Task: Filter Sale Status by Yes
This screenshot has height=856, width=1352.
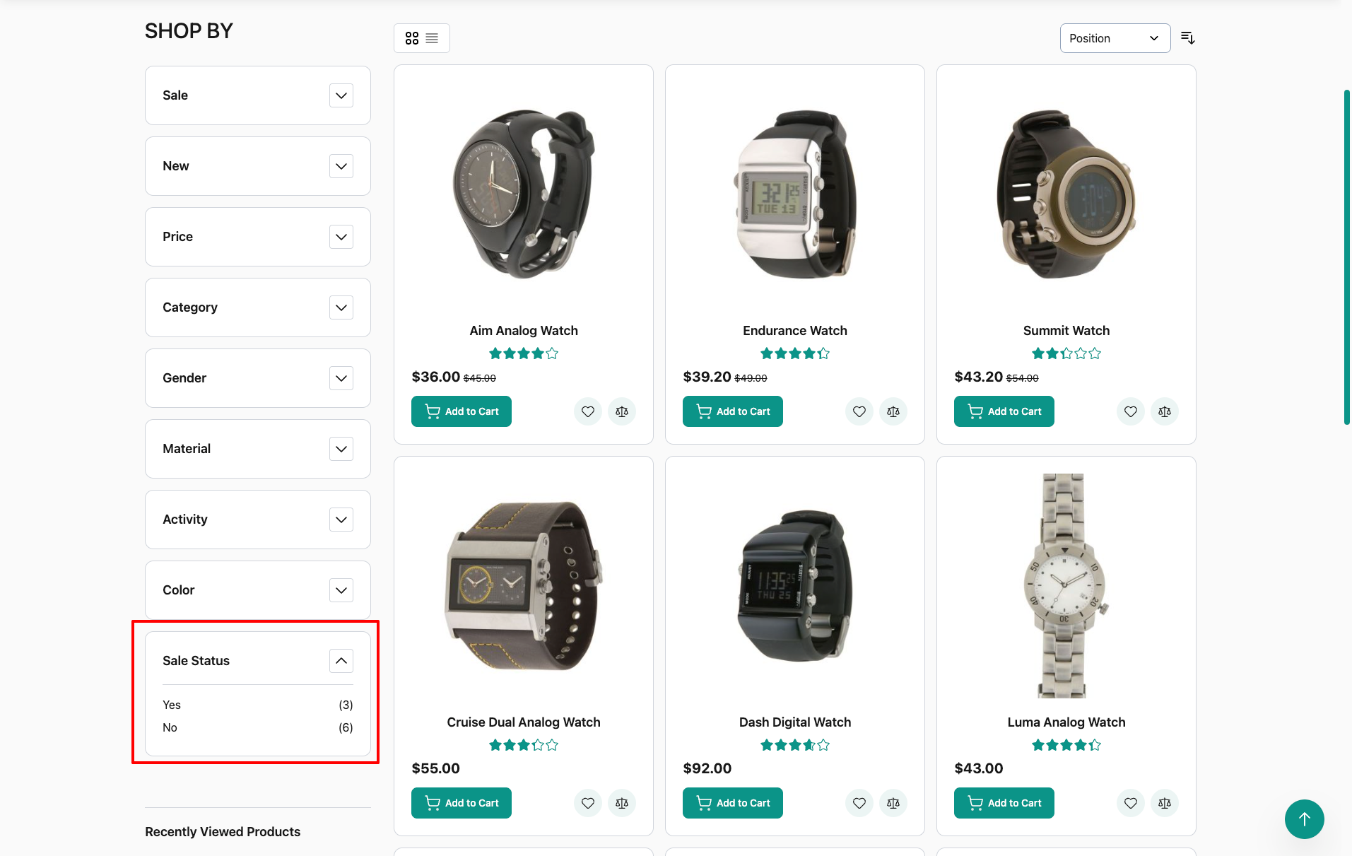Action: pos(172,705)
